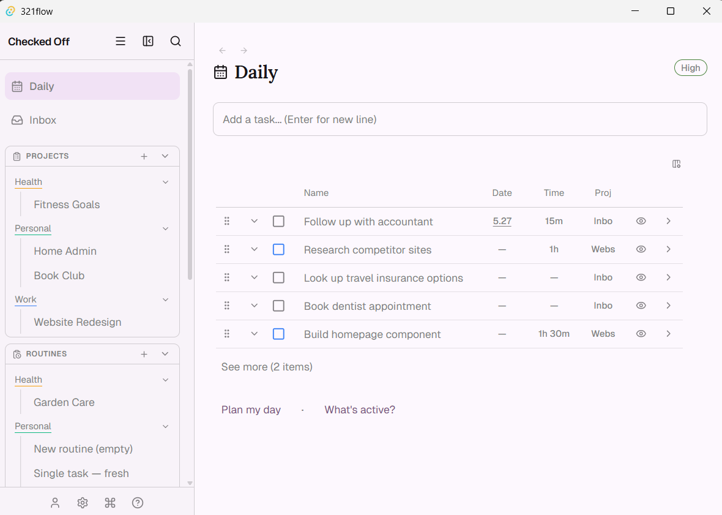Collapse the ROUTINES section chevron
Screen dimensions: 722x515
tap(165, 354)
